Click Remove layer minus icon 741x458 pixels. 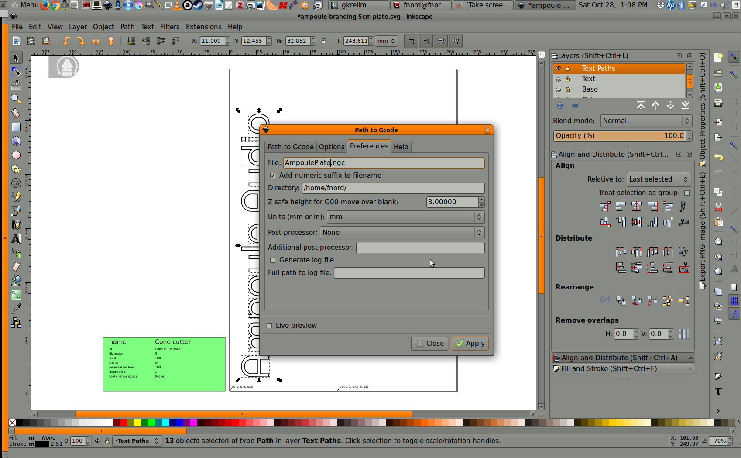(575, 106)
